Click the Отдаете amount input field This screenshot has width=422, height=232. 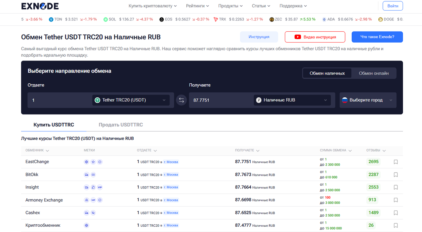point(59,100)
